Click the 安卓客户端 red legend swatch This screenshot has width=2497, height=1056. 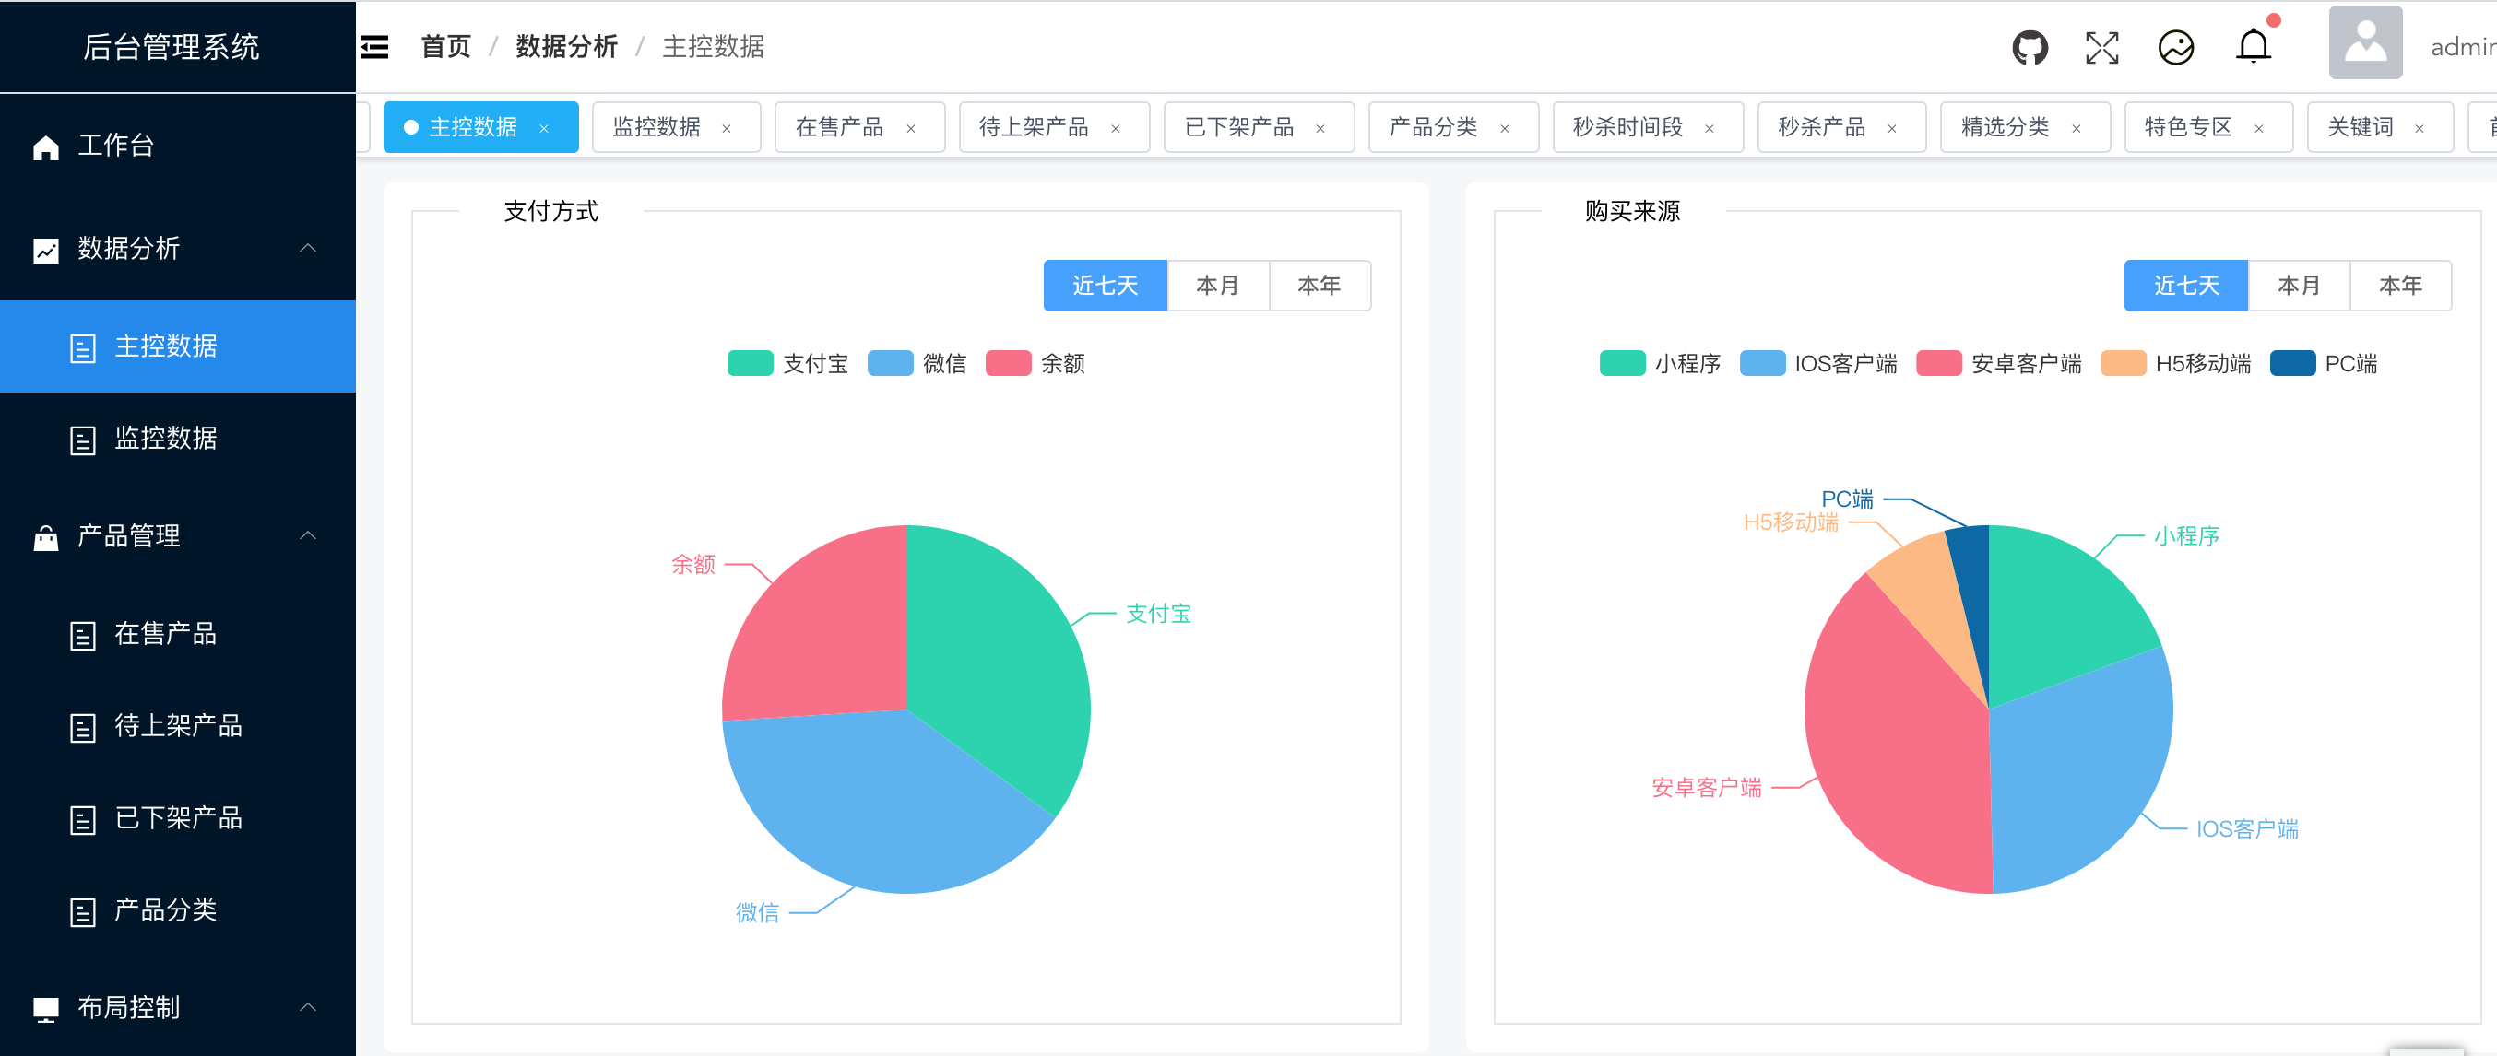1938,363
